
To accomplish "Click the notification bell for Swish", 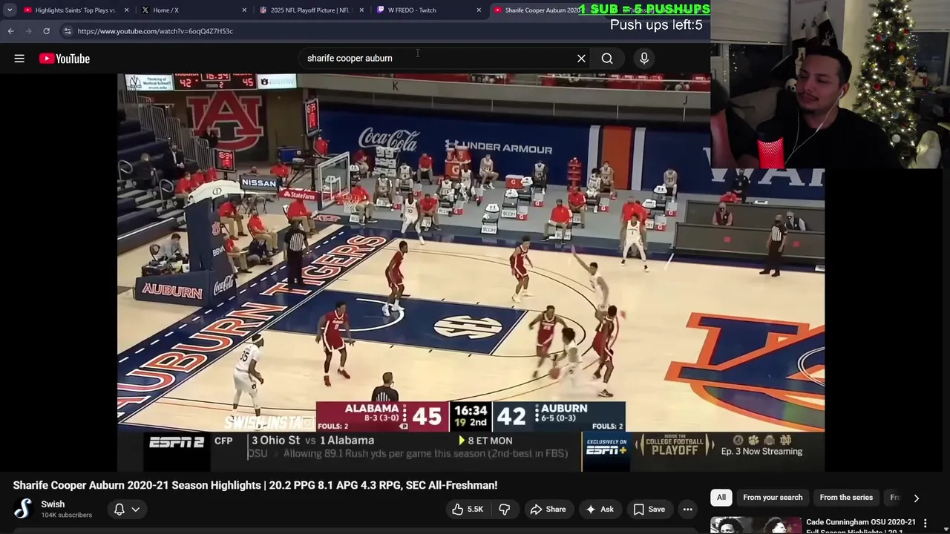I will coord(119,510).
